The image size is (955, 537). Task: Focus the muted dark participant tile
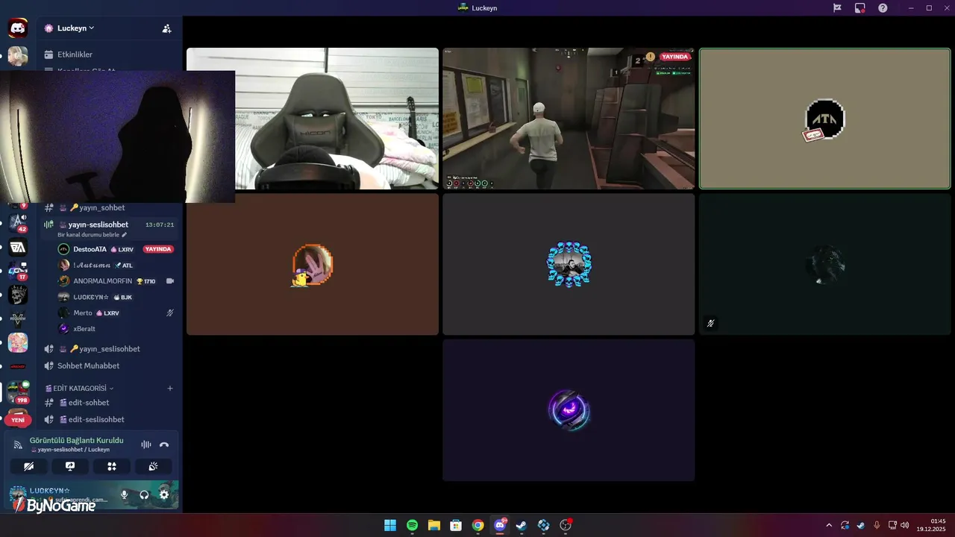pyautogui.click(x=825, y=264)
